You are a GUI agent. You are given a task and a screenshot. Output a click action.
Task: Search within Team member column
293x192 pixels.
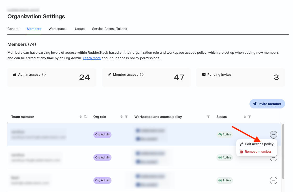click(x=86, y=117)
